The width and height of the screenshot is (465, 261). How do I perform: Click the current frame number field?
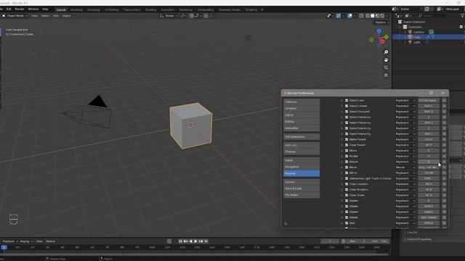330,241
